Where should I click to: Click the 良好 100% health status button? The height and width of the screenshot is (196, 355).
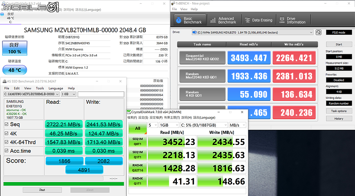(x=15, y=48)
